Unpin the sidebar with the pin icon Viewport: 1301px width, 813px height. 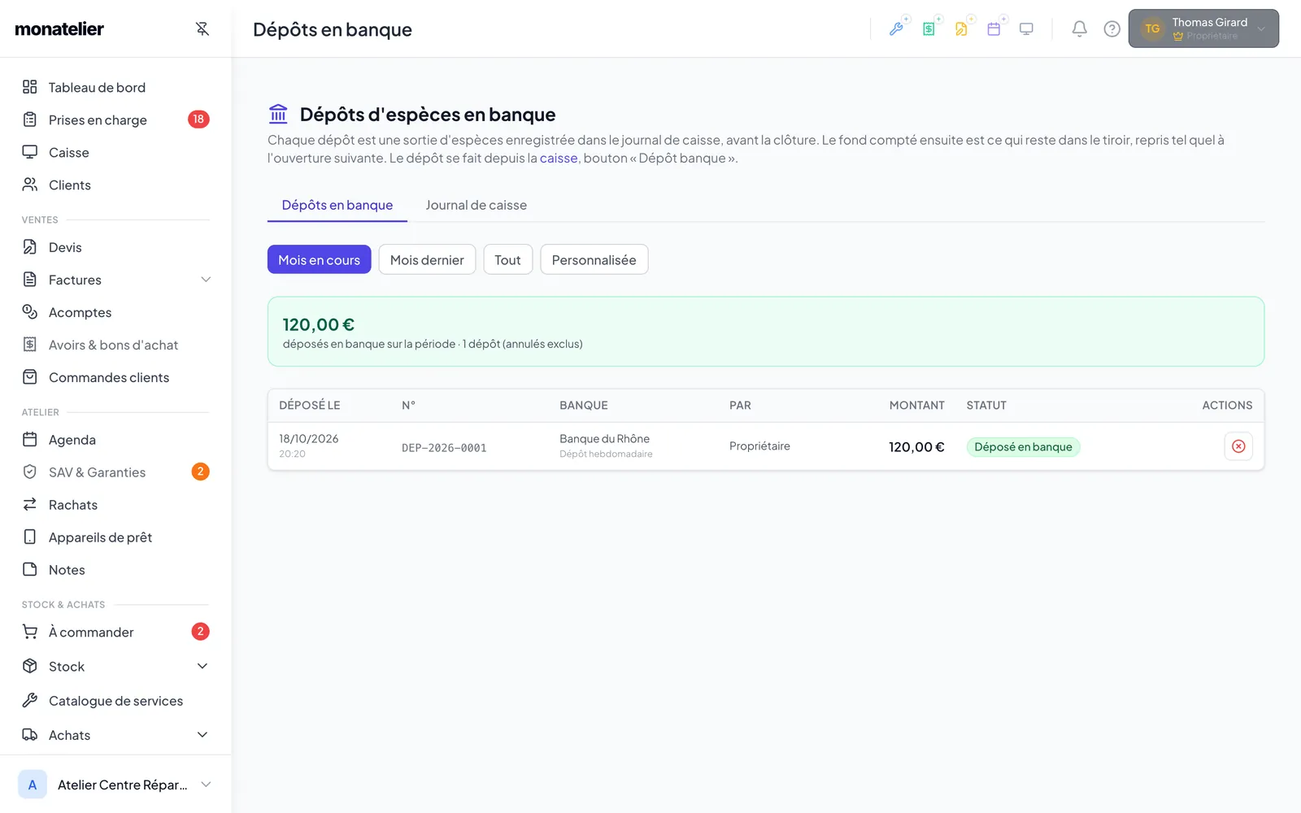tap(202, 28)
